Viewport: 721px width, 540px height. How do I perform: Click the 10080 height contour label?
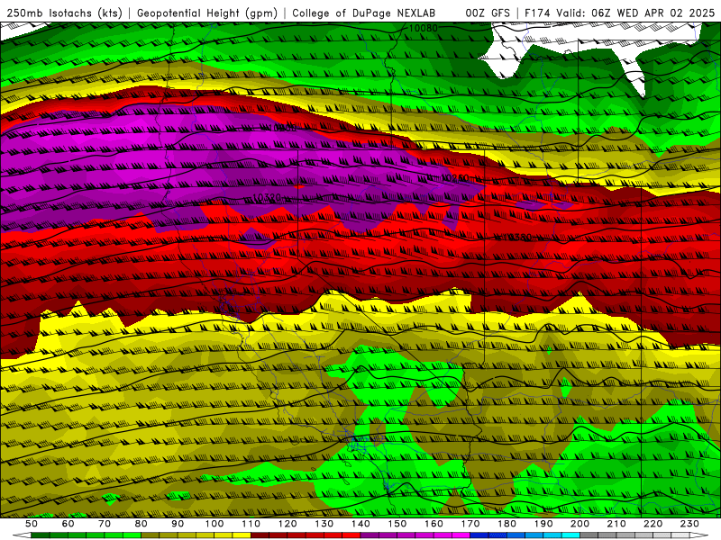[x=423, y=28]
